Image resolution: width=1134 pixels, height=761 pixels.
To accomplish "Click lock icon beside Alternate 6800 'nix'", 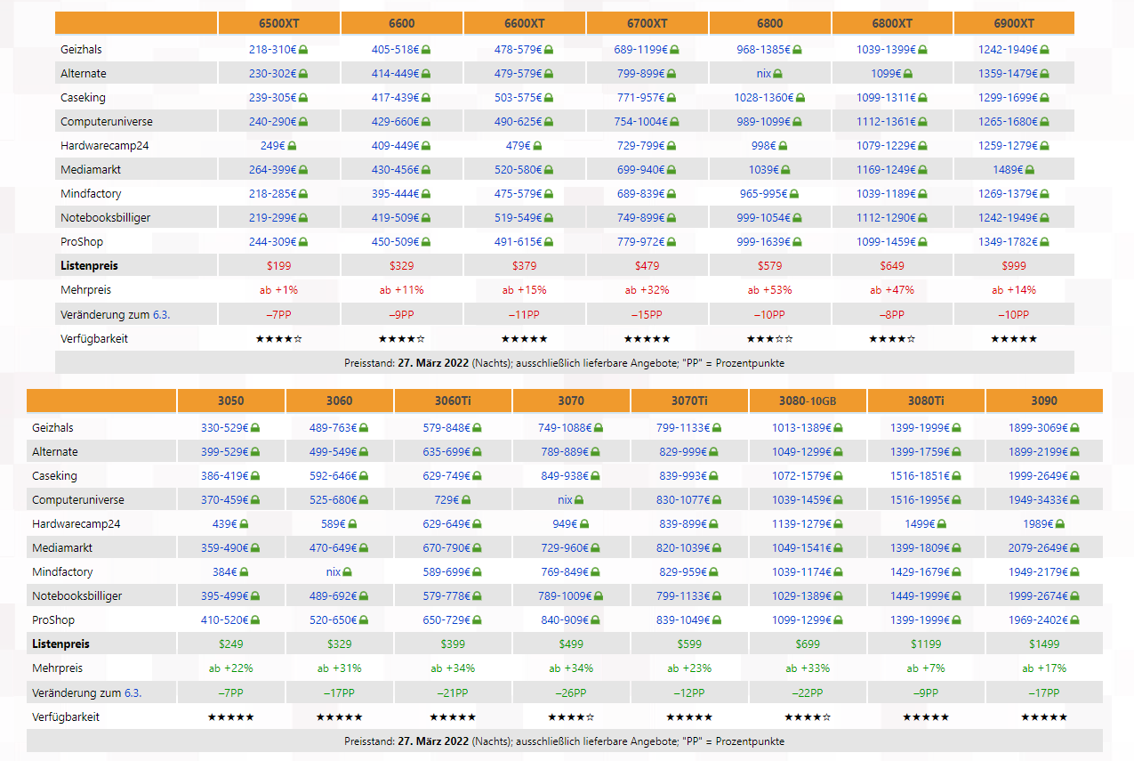I will coord(777,74).
